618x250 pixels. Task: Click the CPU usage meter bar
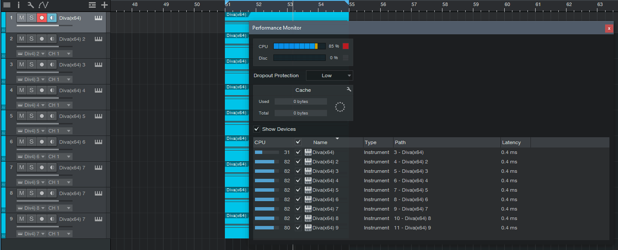(300, 46)
